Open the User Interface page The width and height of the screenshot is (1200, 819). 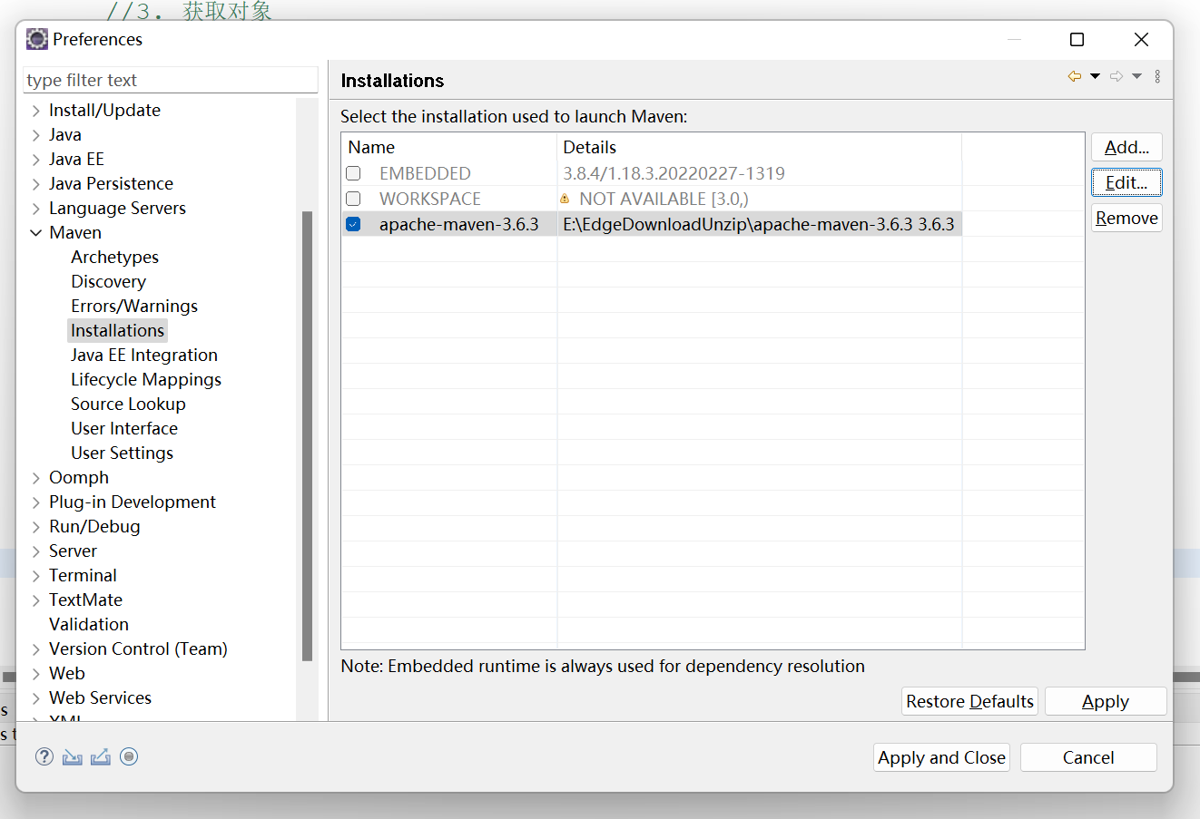click(x=124, y=428)
